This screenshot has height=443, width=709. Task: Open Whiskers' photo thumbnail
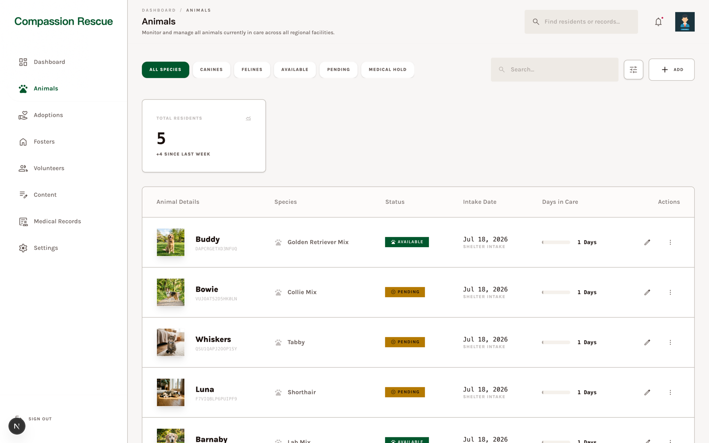(171, 342)
